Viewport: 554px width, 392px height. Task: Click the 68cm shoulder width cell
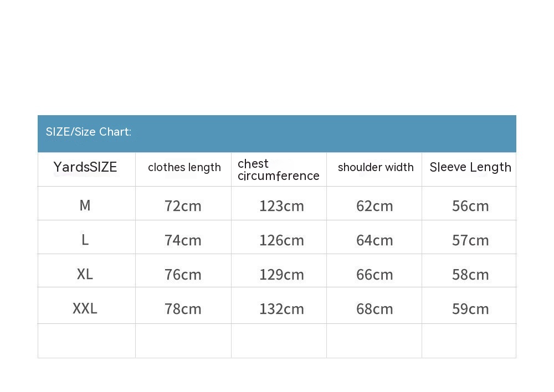pyautogui.click(x=375, y=309)
